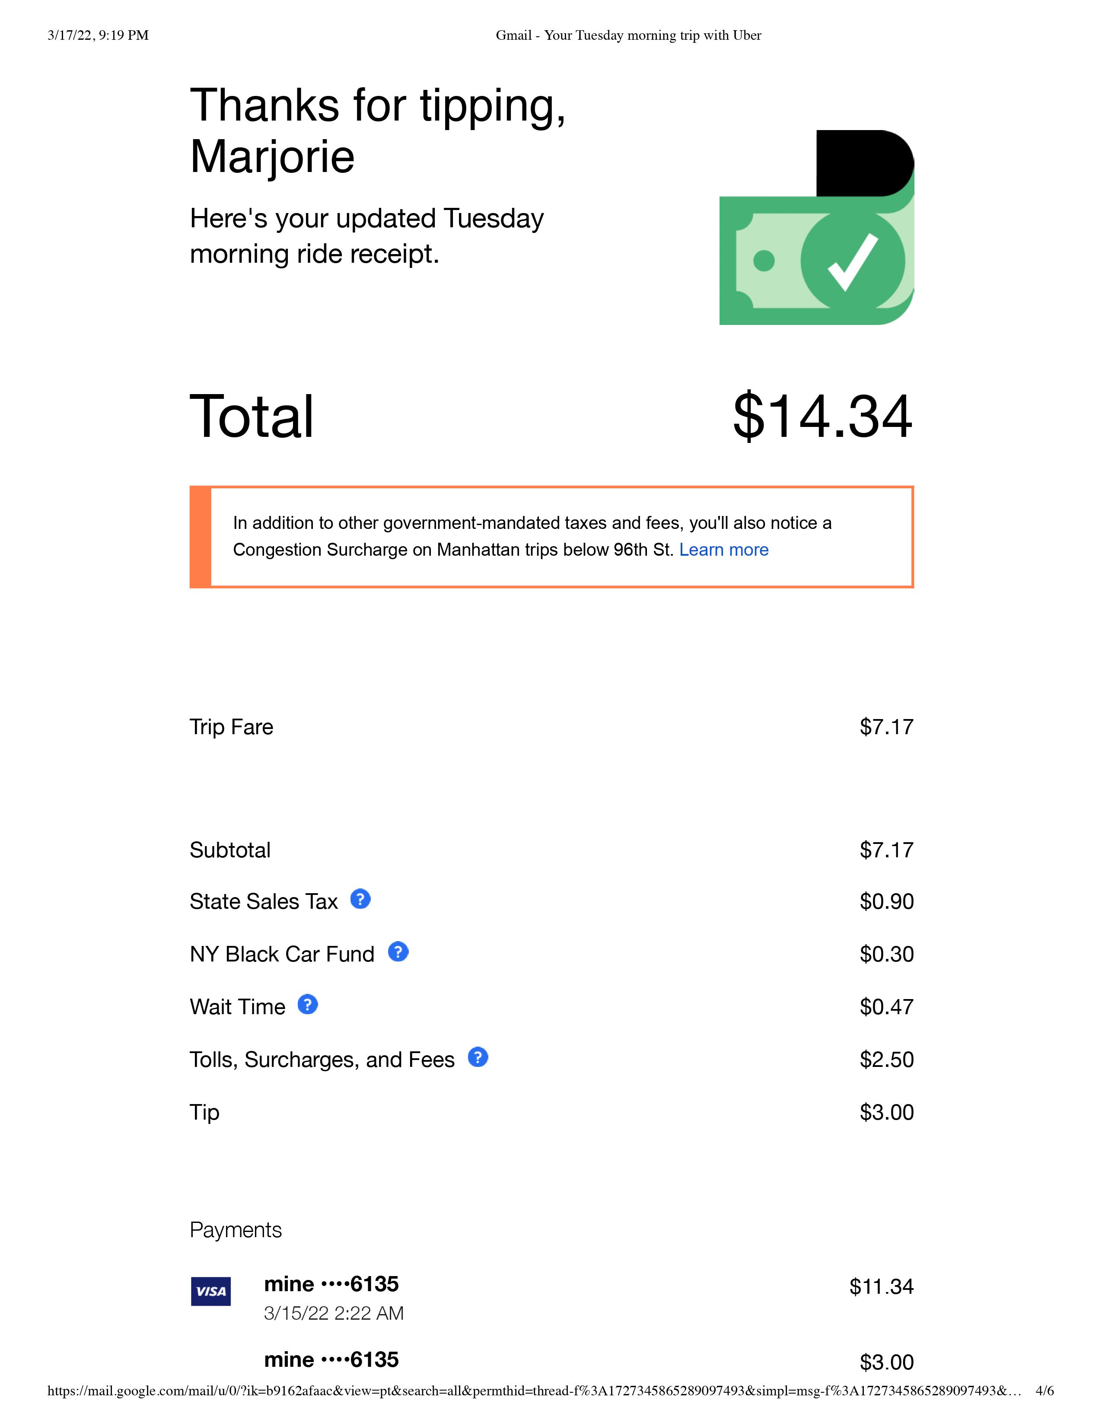Select the first mine ••••6135 payment entry
1102x1426 pixels.
pyautogui.click(x=331, y=1284)
